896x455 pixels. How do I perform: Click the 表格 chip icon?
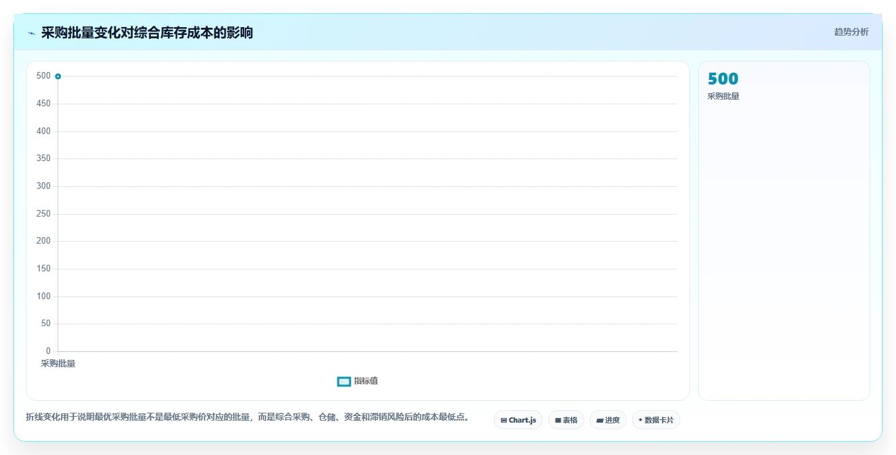(558, 420)
